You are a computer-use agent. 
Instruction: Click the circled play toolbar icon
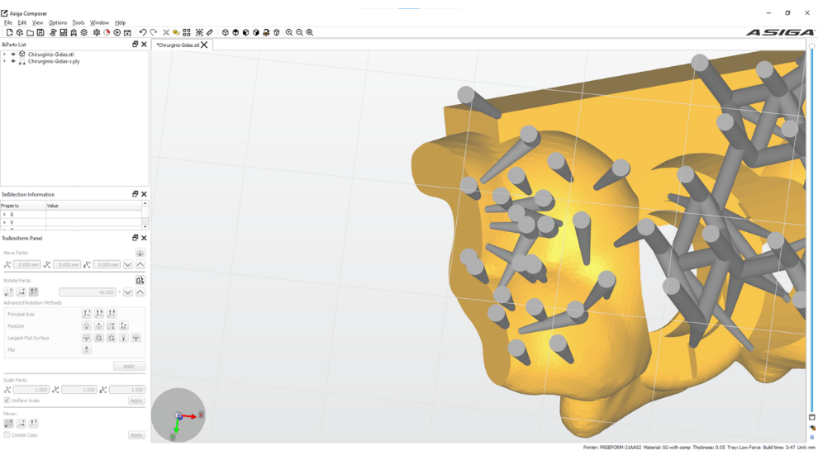[117, 32]
